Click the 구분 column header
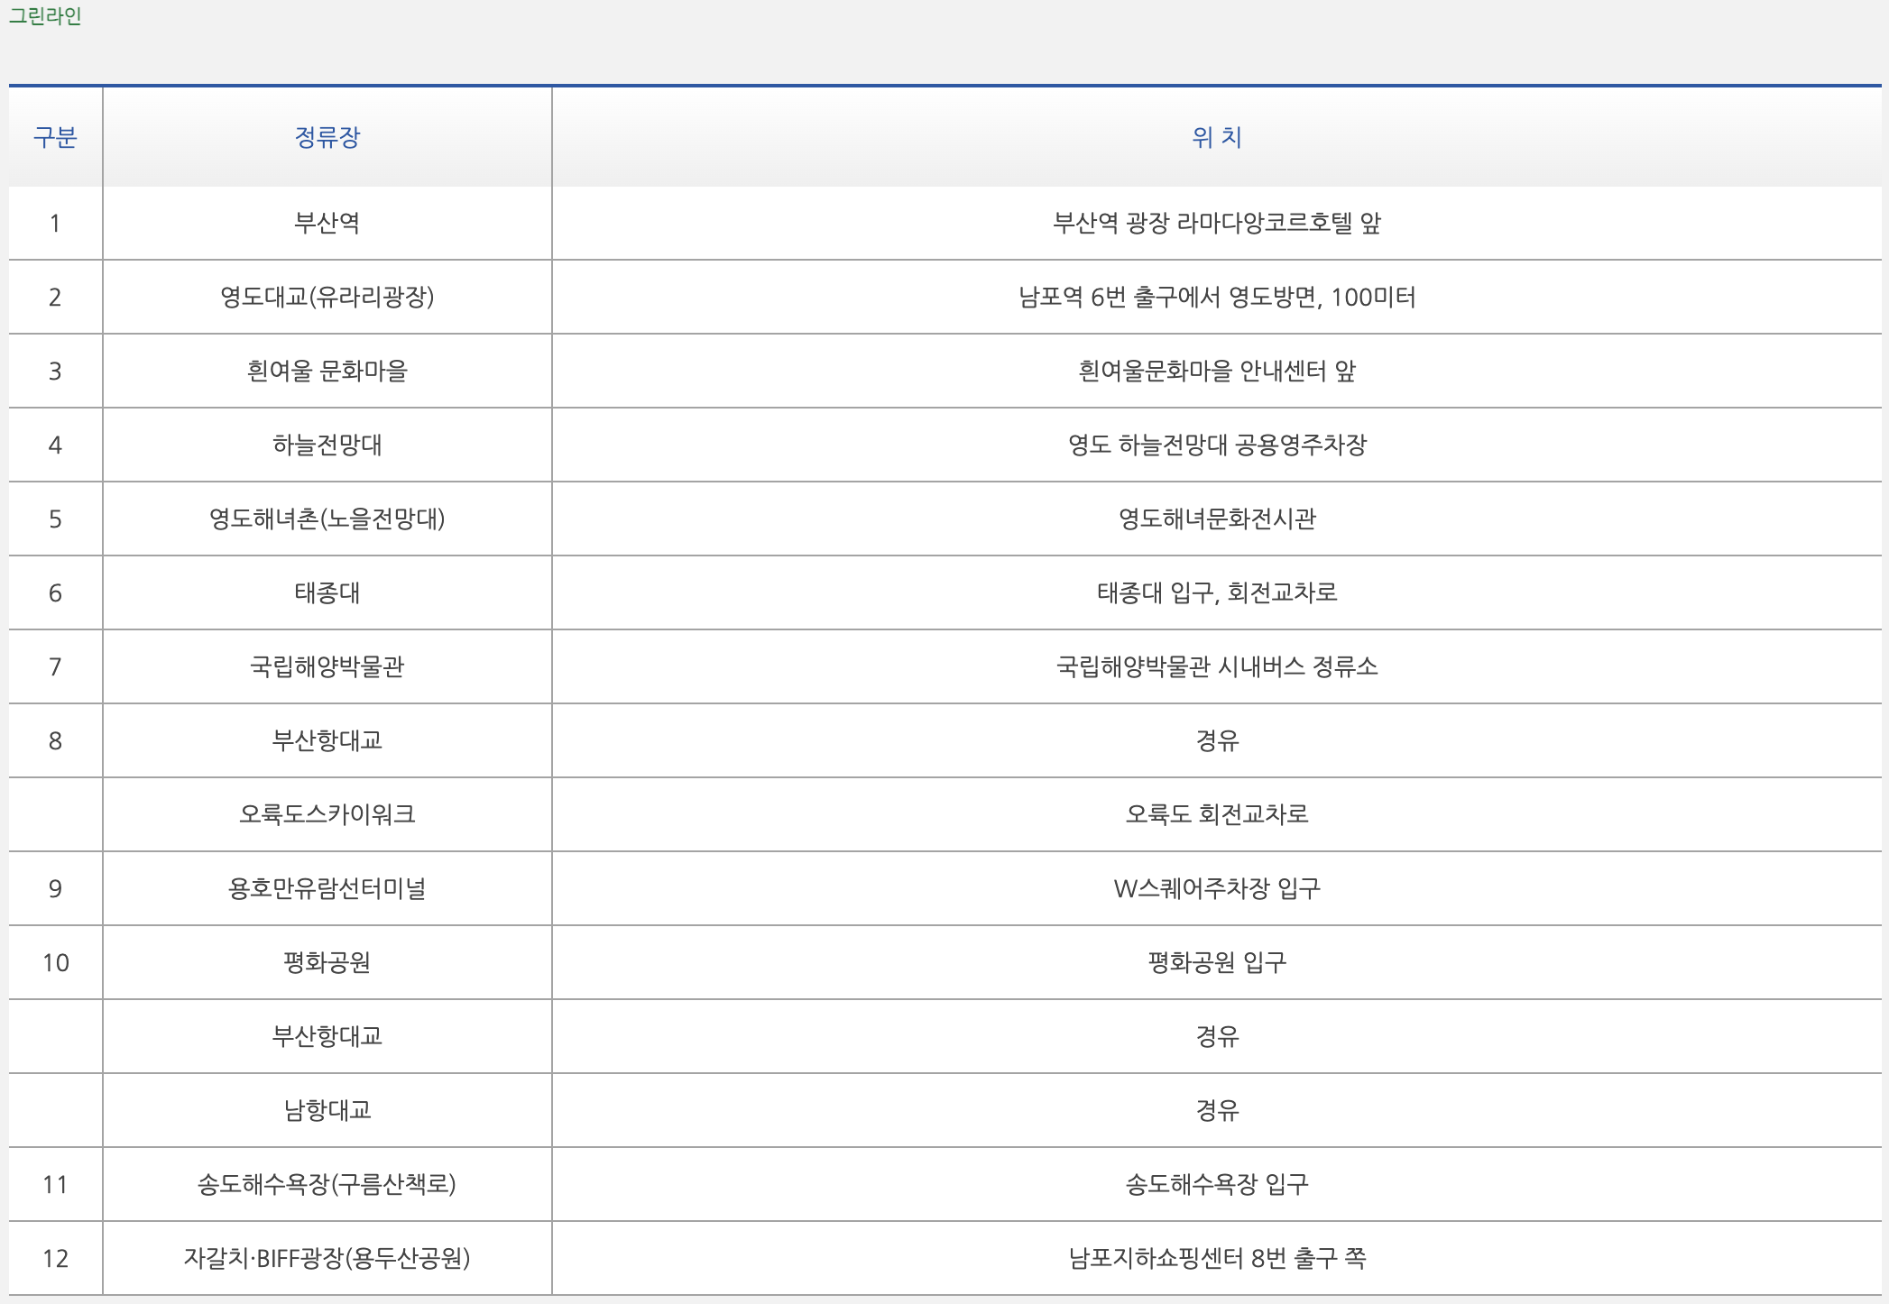 coord(55,137)
